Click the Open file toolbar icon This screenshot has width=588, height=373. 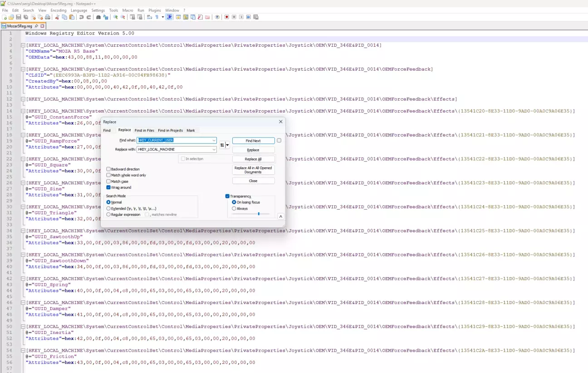click(x=11, y=17)
